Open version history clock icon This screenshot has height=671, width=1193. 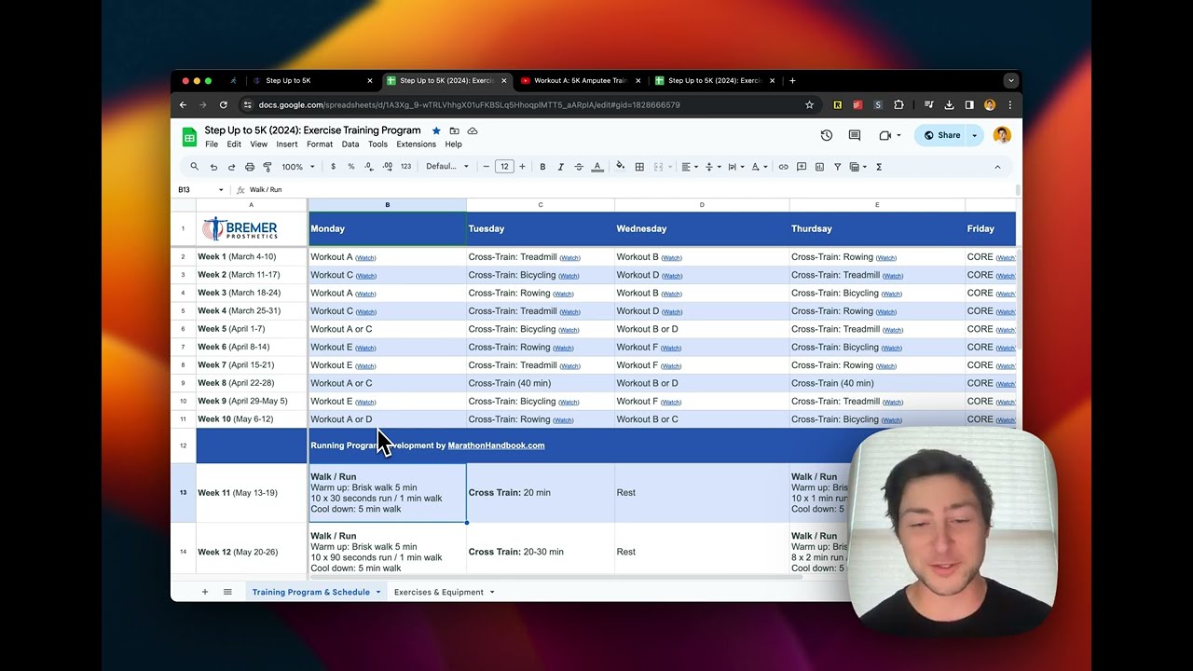pos(826,135)
